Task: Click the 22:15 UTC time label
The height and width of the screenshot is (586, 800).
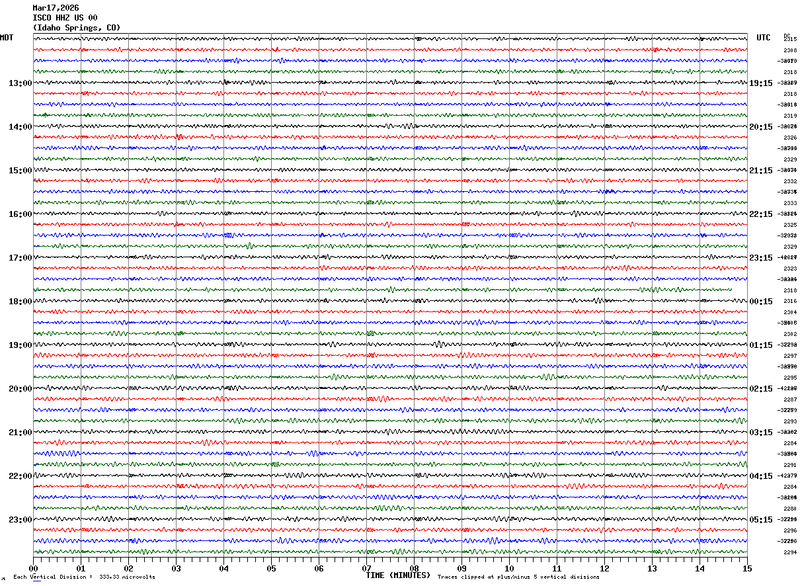Action: 761,214
